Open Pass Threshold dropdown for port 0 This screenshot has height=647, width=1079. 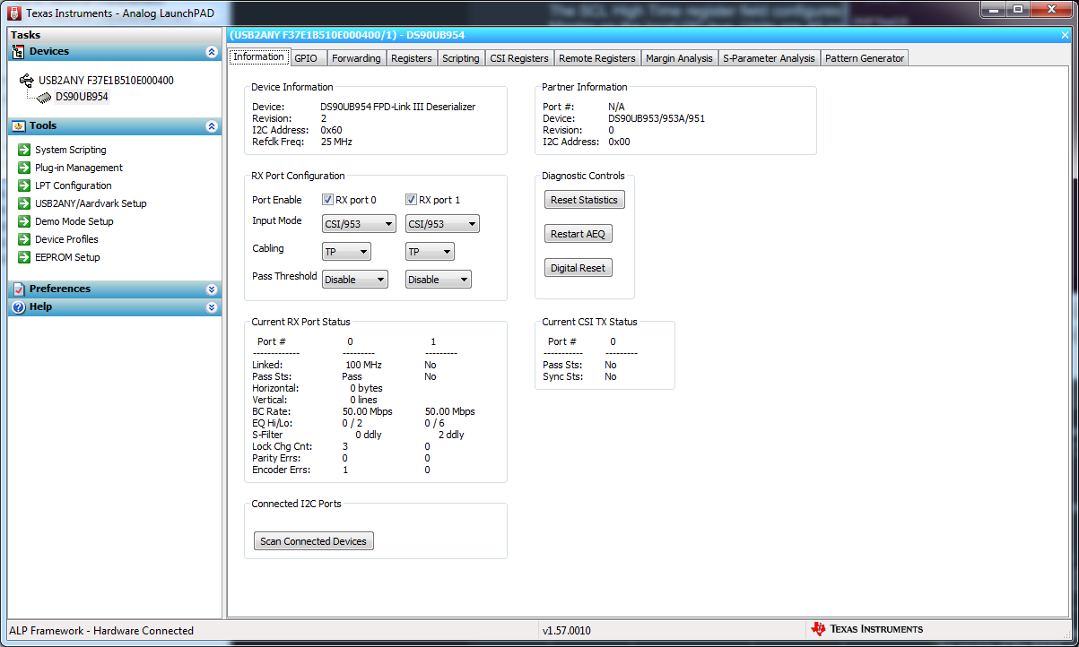[355, 280]
